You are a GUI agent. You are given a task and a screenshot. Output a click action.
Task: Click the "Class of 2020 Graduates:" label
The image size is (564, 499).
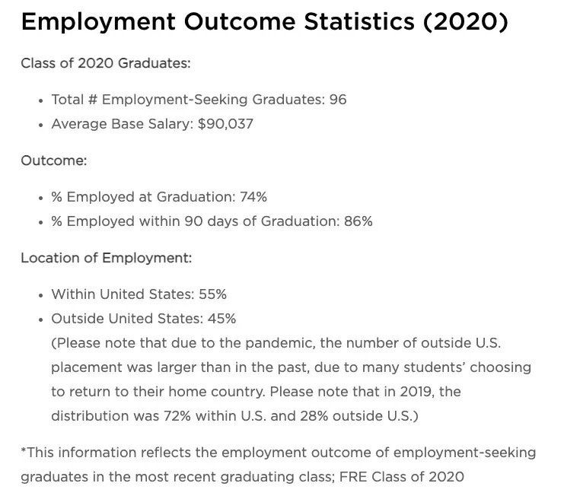point(105,62)
